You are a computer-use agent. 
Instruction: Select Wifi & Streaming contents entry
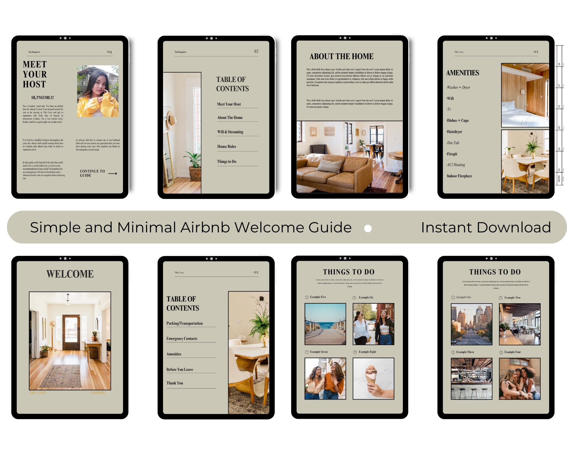[x=230, y=132]
